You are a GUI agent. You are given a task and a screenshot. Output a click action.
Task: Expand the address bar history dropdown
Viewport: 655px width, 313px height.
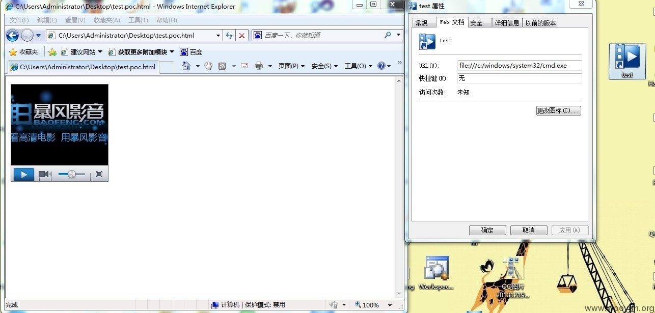(x=218, y=36)
